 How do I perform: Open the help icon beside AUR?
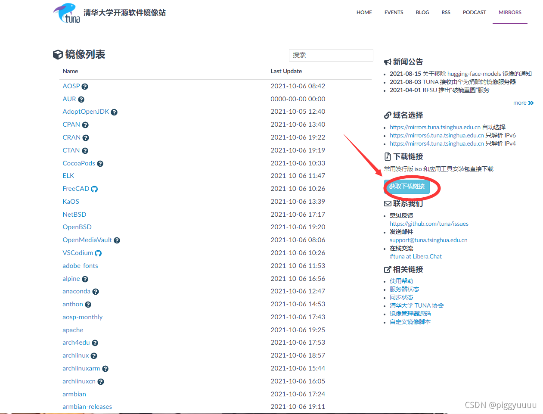coord(81,100)
